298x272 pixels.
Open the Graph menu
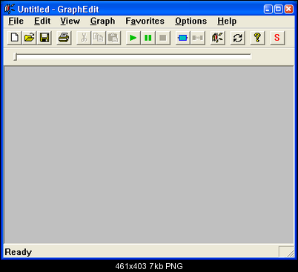pyautogui.click(x=102, y=21)
